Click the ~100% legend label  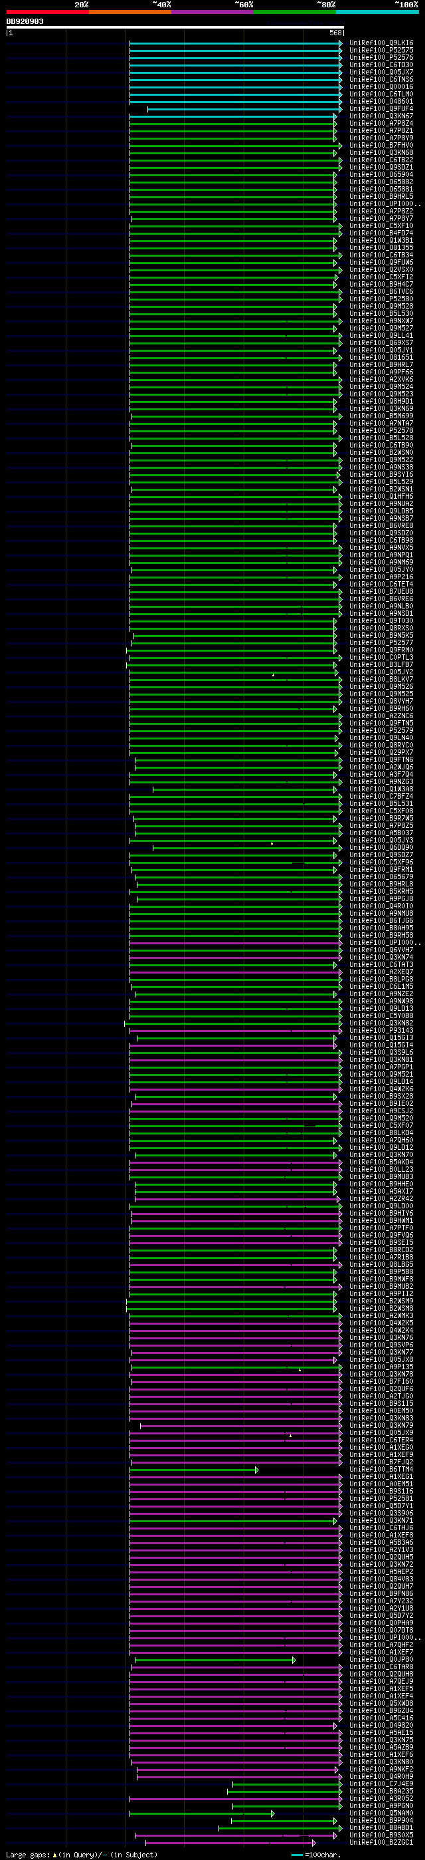tap(406, 5)
